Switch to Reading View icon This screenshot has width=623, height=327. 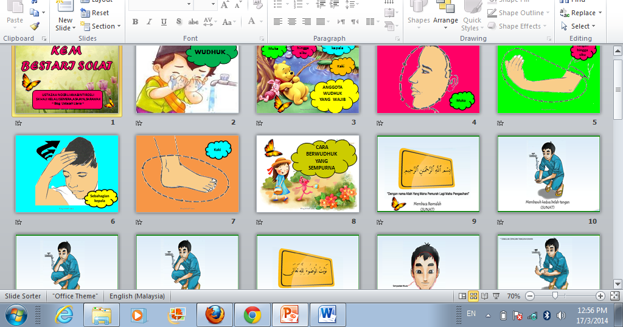484,296
